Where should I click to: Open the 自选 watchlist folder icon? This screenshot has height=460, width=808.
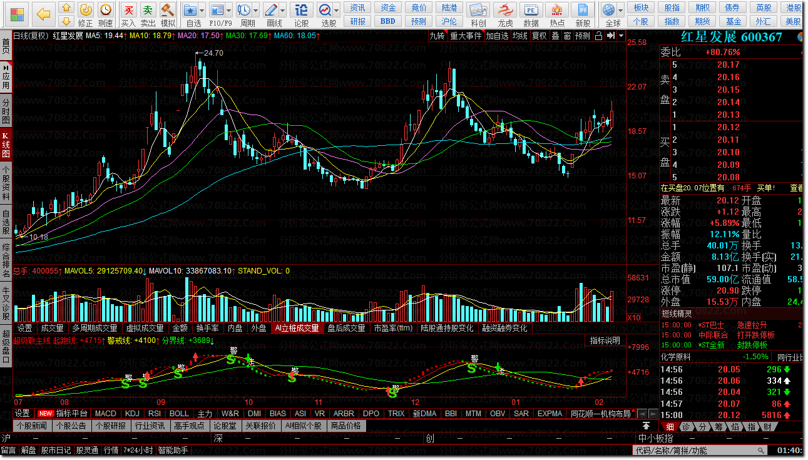pos(192,9)
